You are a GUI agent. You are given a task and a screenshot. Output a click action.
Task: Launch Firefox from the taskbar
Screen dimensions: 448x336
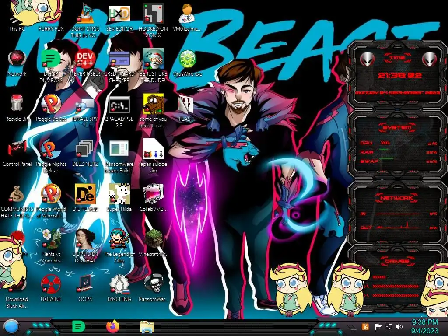coord(113,326)
